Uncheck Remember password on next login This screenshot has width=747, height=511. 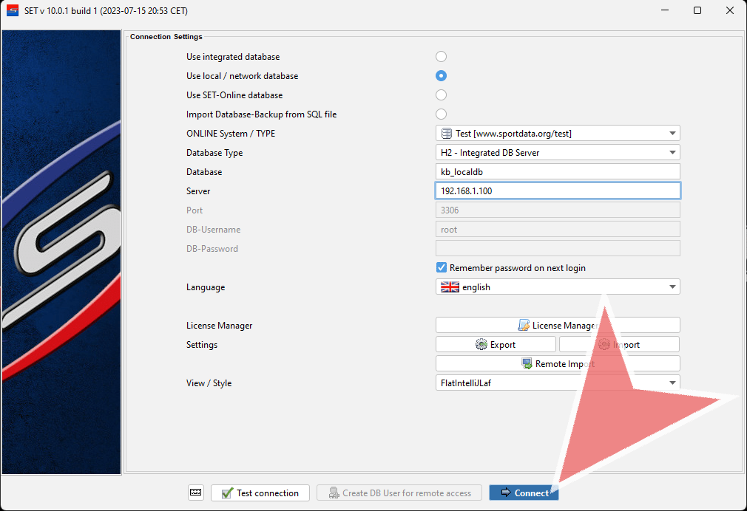pyautogui.click(x=442, y=268)
